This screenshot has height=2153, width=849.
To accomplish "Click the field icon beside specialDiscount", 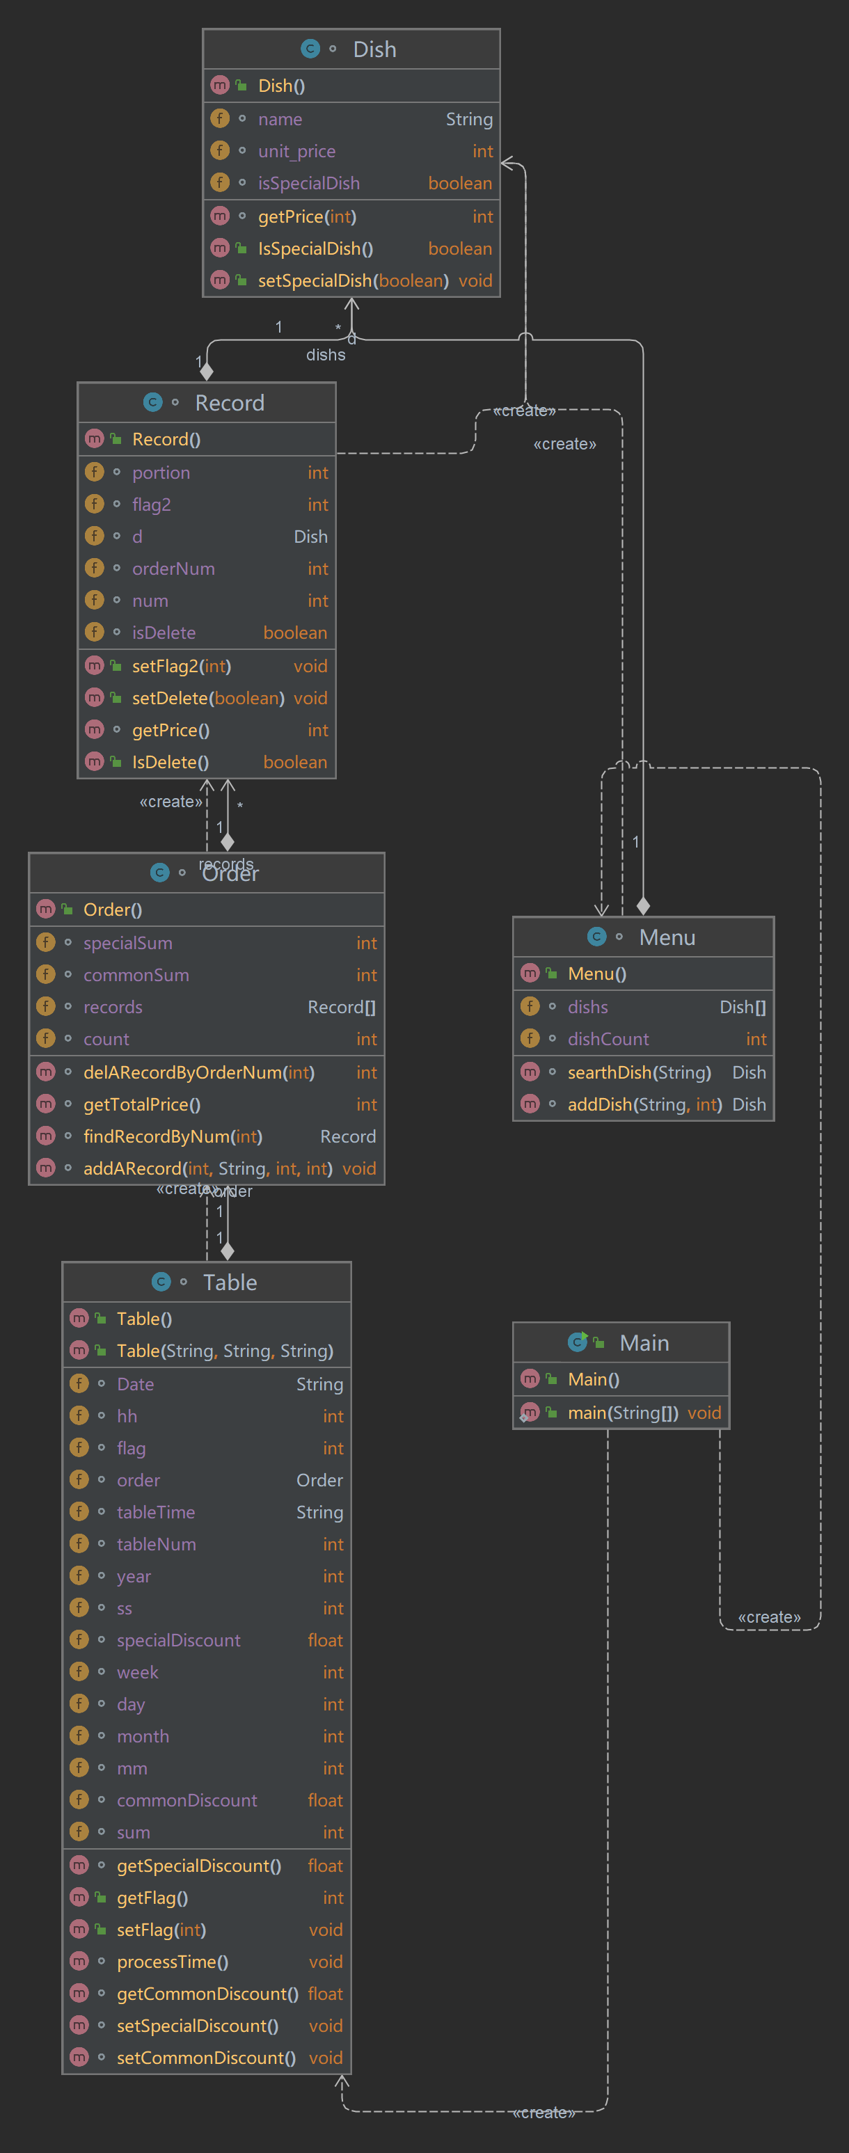I will pyautogui.click(x=79, y=1639).
